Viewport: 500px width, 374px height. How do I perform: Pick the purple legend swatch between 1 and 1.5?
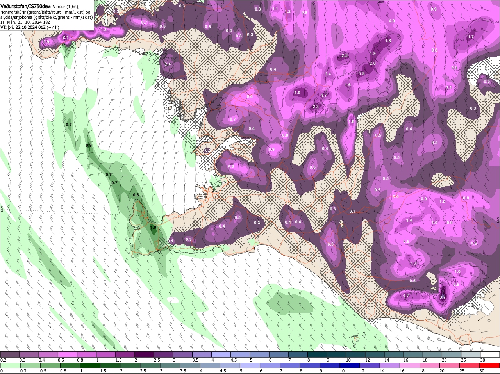tap(106, 354)
